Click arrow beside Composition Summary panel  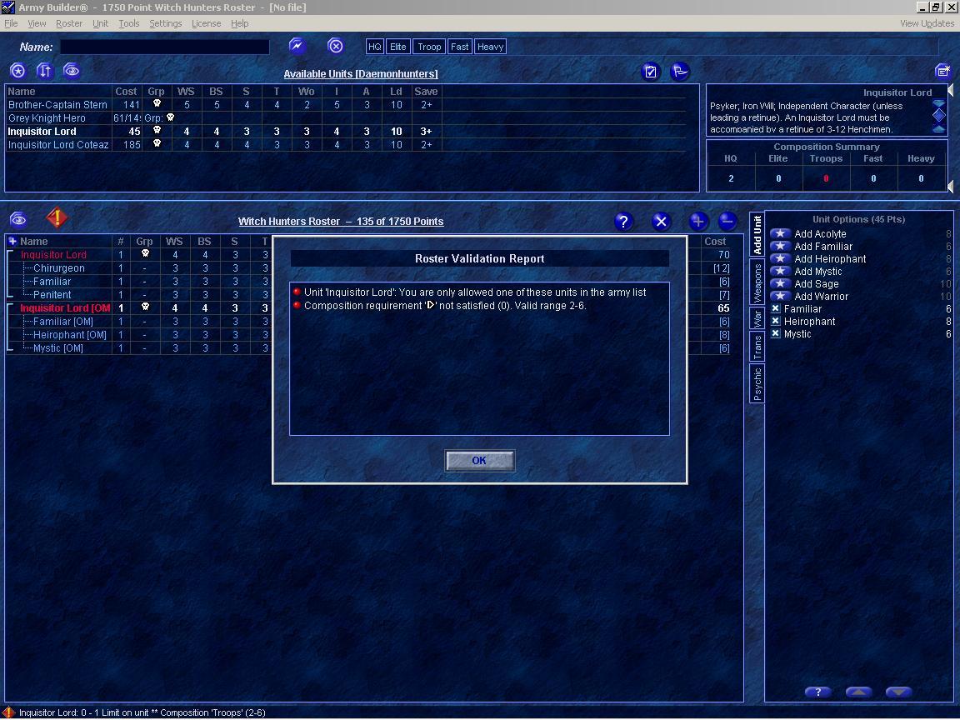click(951, 186)
